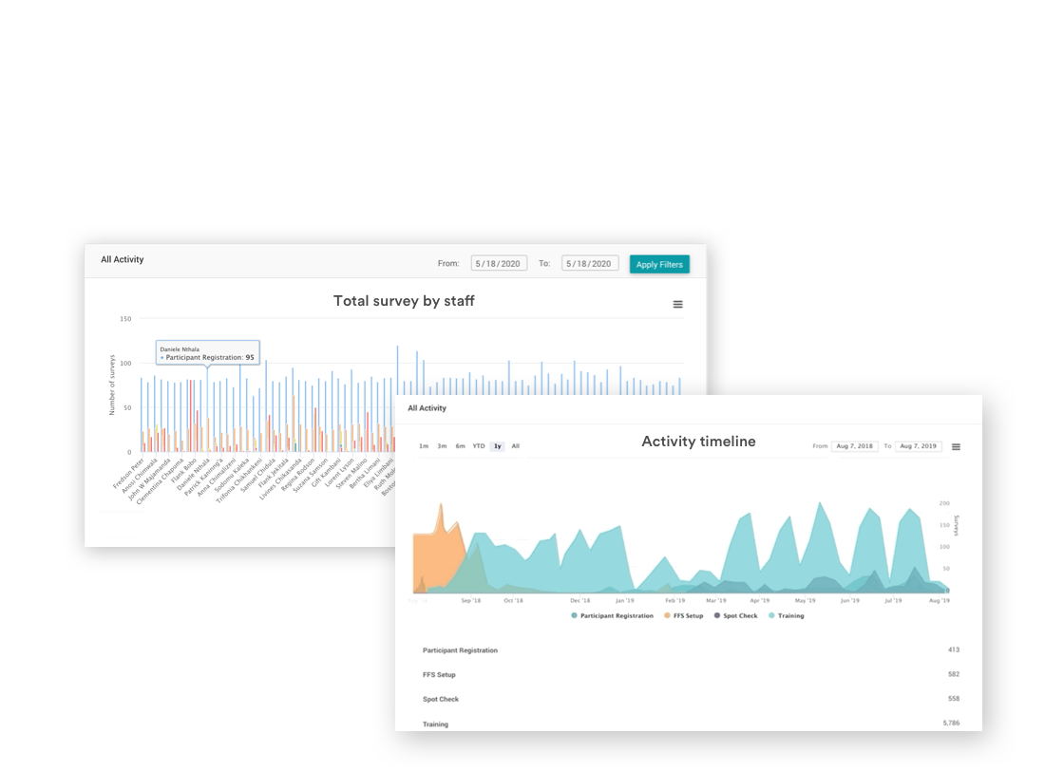Screen dimensions: 1045x771
Task: Open the From date field showing 5/18/2020
Action: (499, 264)
